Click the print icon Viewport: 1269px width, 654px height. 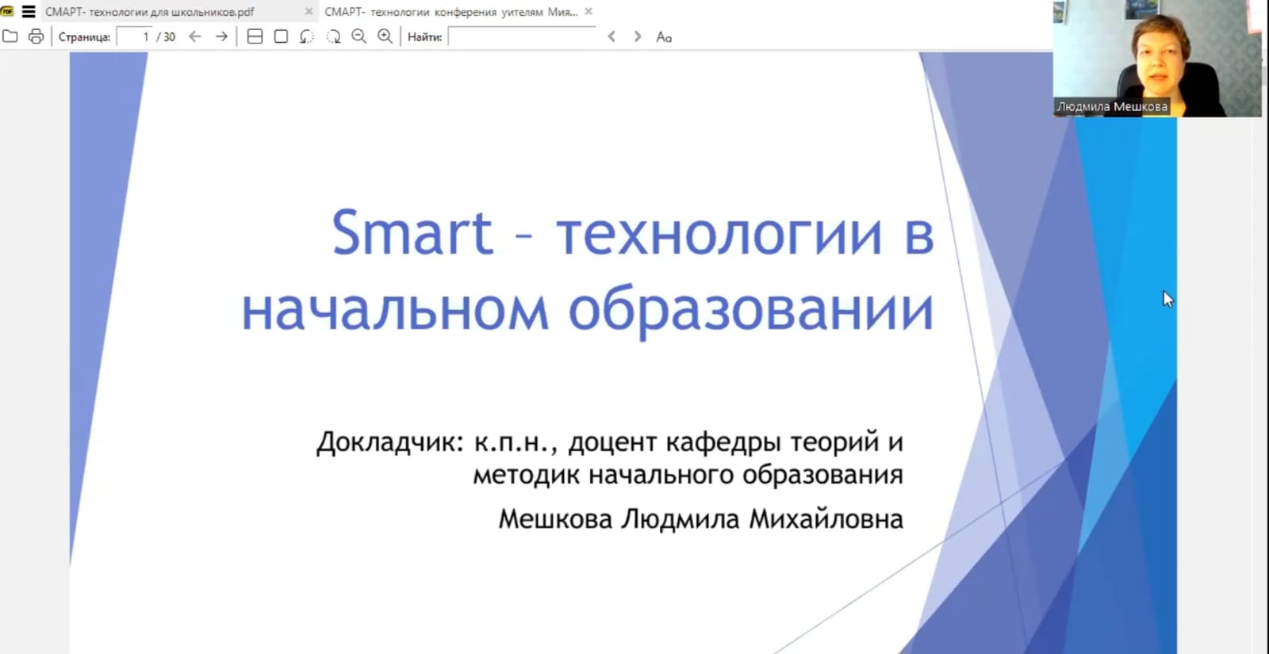(36, 36)
